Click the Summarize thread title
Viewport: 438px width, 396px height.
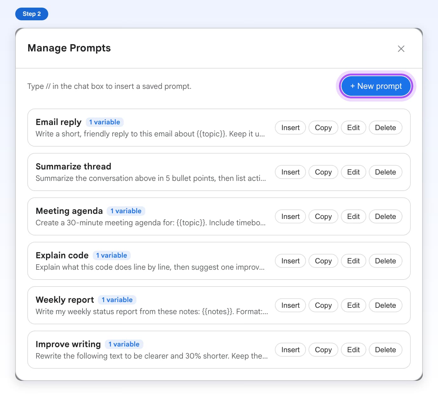[x=73, y=167]
